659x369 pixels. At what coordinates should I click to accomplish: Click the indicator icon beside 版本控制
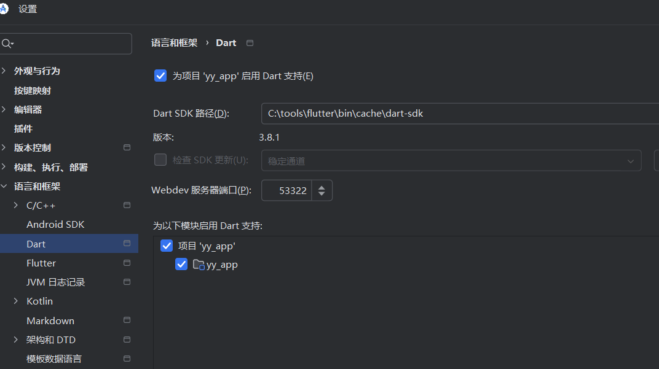pyautogui.click(x=127, y=147)
